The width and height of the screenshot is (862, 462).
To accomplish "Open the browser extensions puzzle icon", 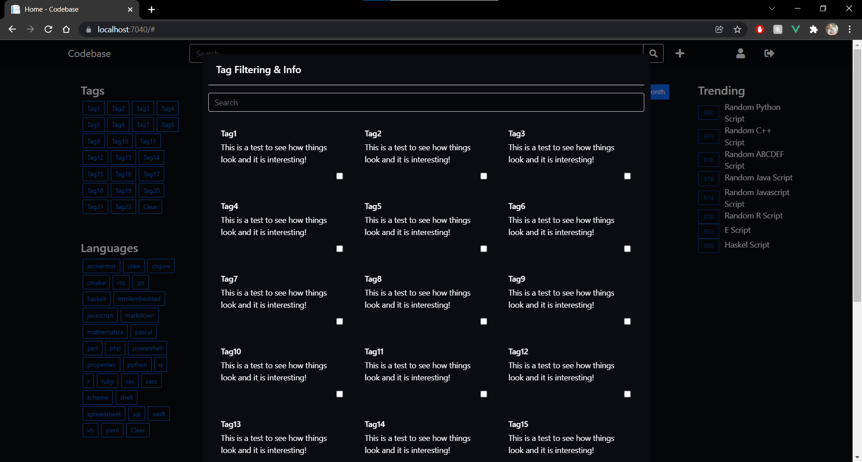I will click(814, 29).
